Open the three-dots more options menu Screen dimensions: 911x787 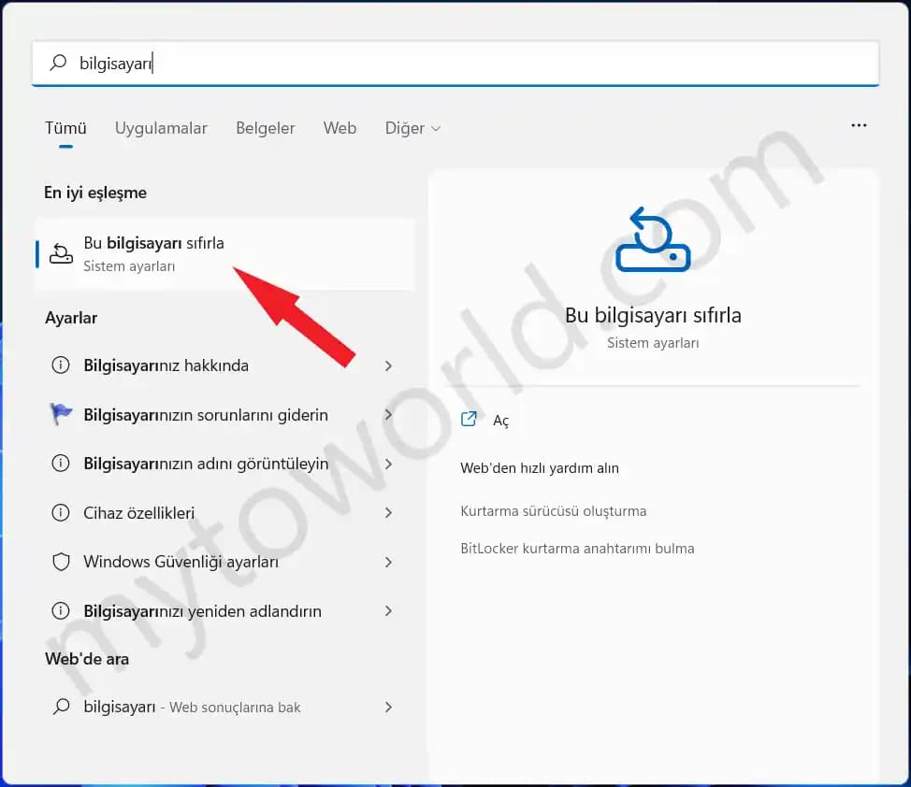(x=859, y=126)
